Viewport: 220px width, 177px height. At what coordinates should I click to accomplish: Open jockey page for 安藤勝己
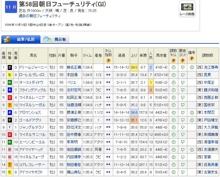74,120
